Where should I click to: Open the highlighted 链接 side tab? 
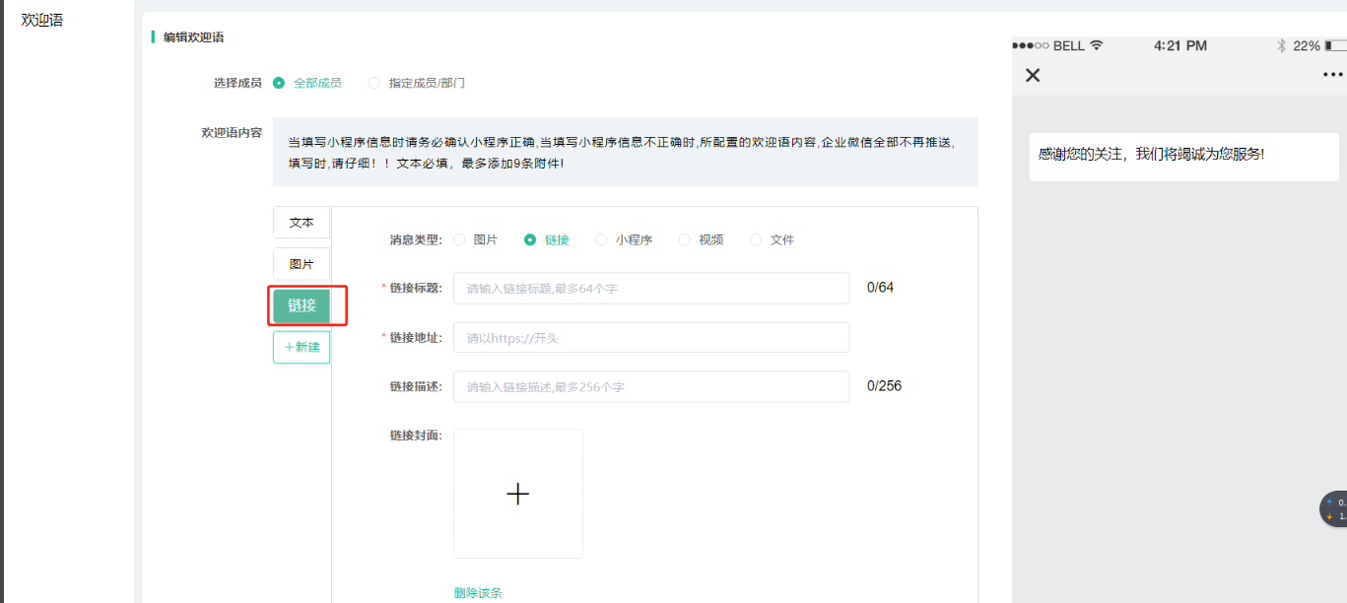pyautogui.click(x=302, y=305)
